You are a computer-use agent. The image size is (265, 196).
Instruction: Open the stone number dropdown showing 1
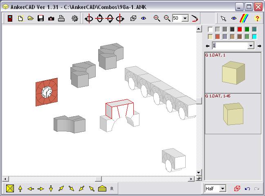[x=251, y=46]
